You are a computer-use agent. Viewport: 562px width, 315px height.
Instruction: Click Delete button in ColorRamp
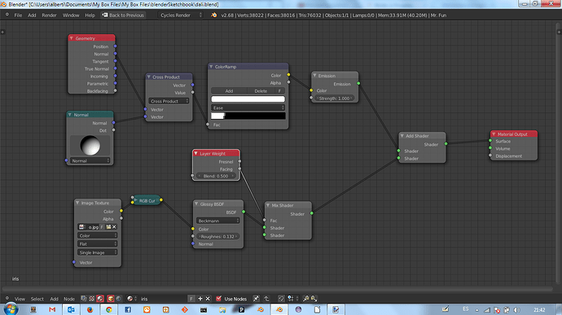(261, 91)
